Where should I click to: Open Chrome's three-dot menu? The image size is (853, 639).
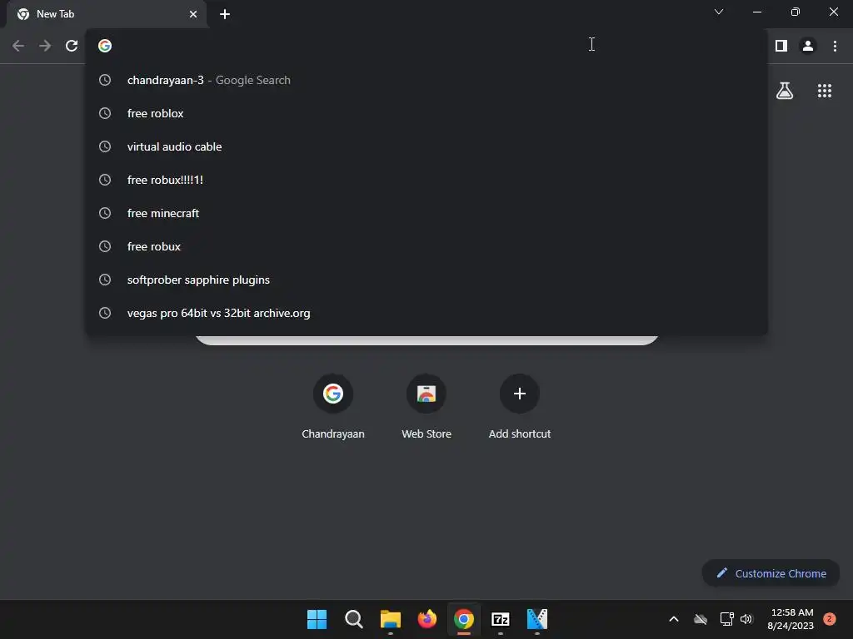(x=835, y=46)
